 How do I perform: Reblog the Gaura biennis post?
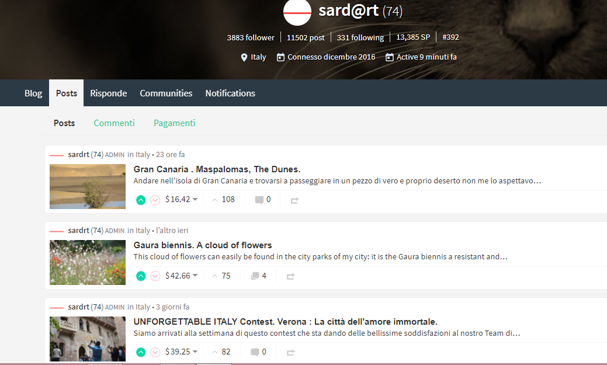[290, 276]
